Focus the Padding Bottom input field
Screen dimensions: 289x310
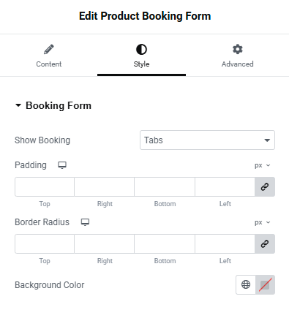point(165,186)
